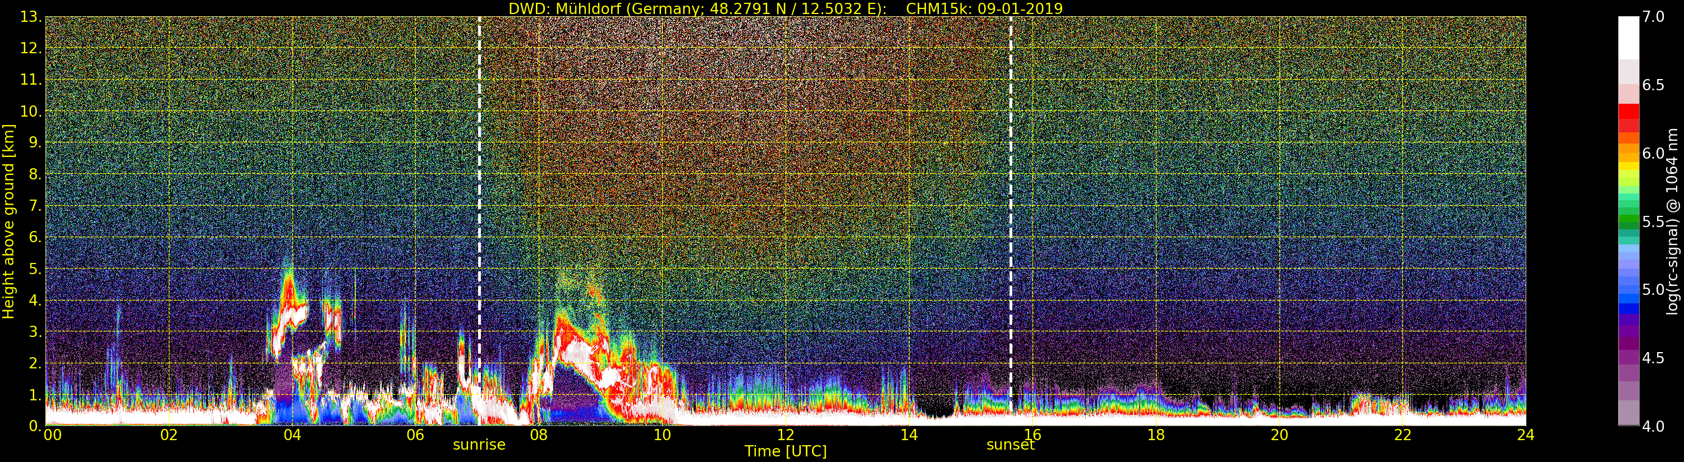Click the "04" time axis tick label

[x=292, y=435]
